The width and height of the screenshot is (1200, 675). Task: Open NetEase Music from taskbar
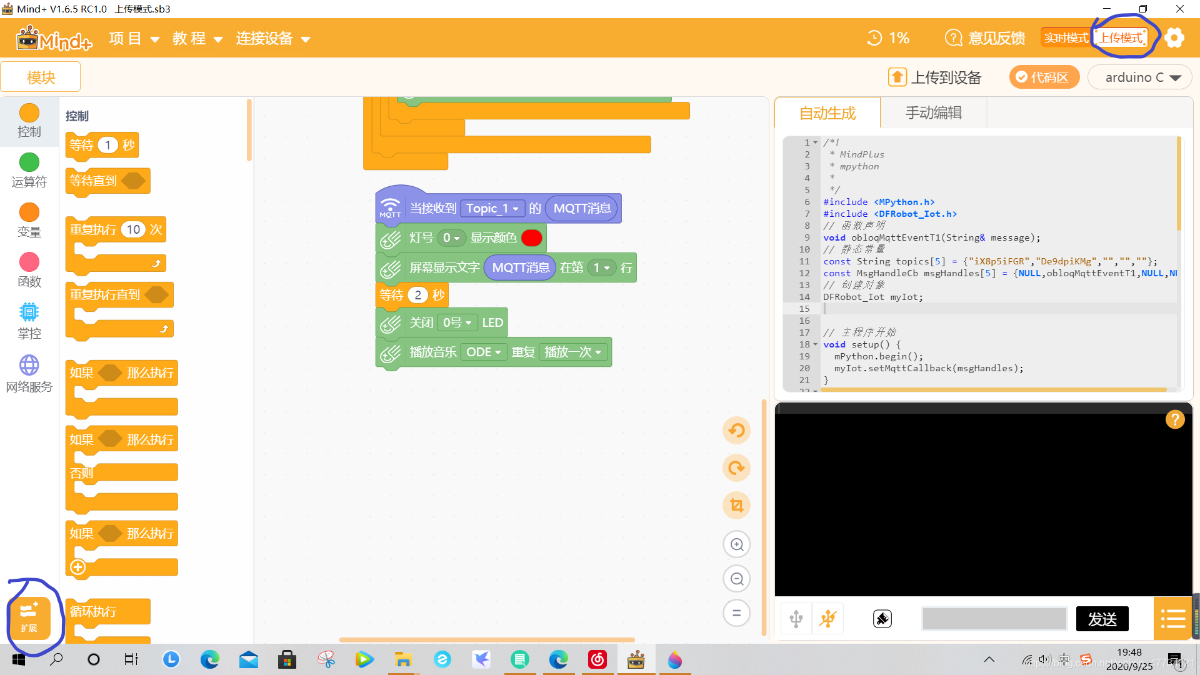[597, 659]
